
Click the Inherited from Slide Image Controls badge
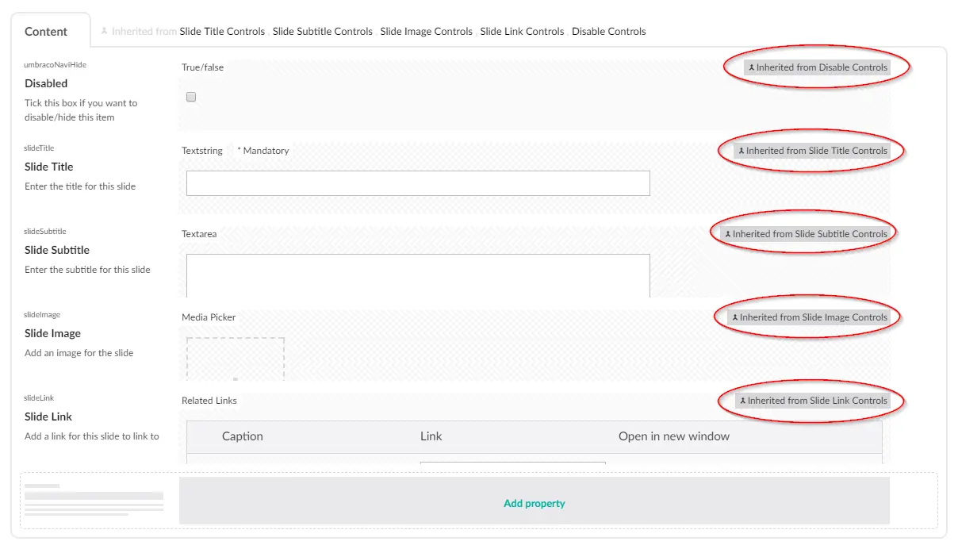[x=808, y=317]
